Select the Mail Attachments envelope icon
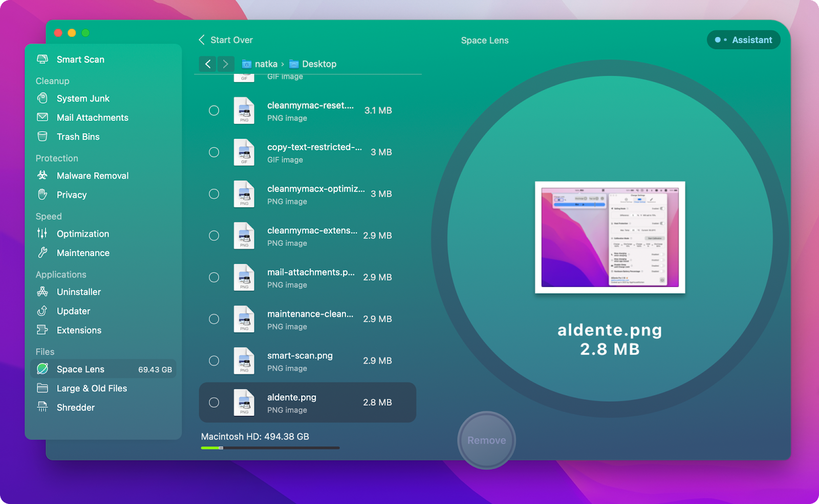 point(42,117)
